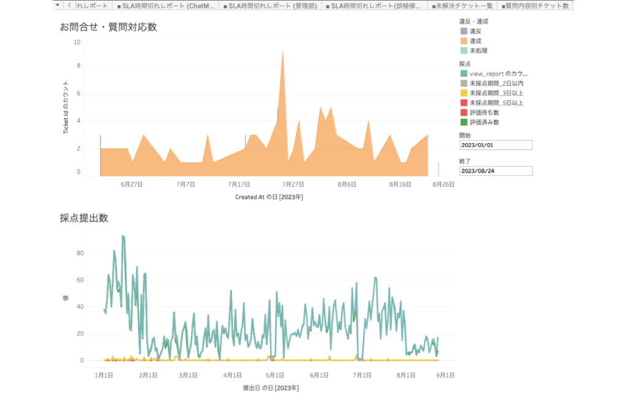
Task: Select the 未解決チケット一覧 tab
Action: pos(462,6)
